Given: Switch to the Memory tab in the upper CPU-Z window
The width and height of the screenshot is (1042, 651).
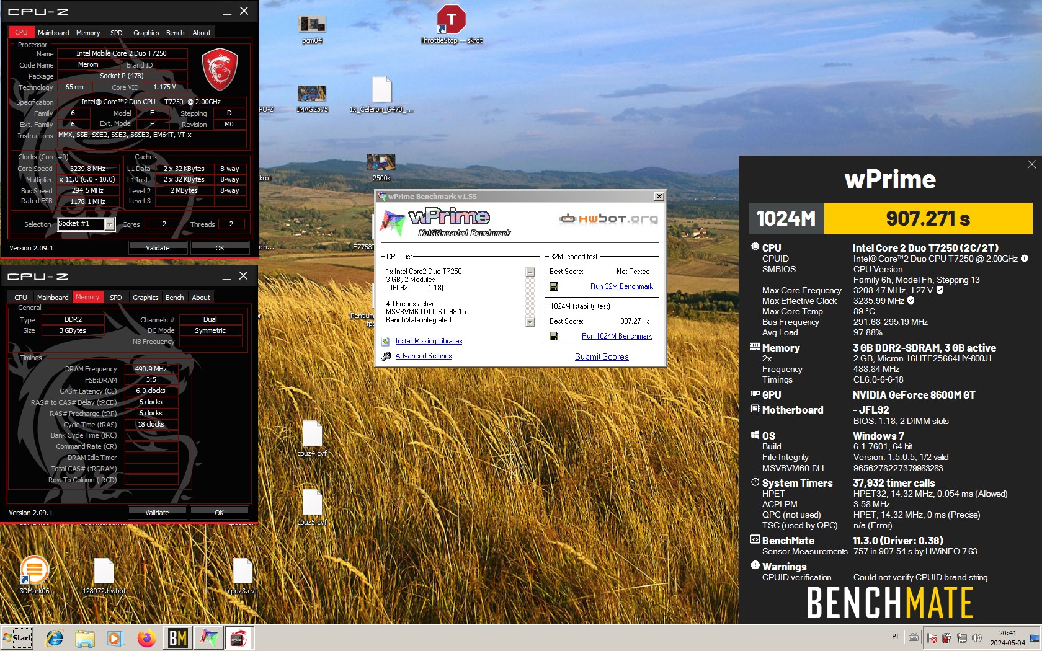Looking at the screenshot, I should tap(88, 33).
